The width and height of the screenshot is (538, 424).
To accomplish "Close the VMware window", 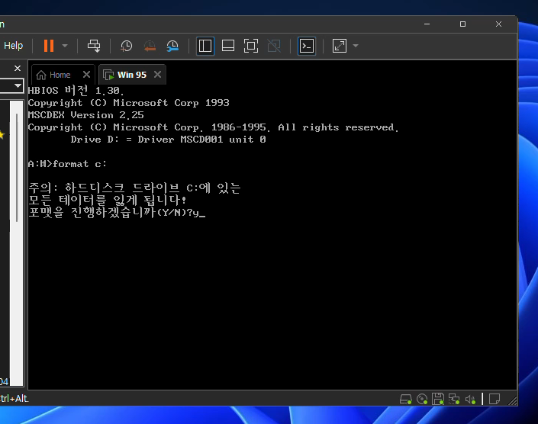I will point(498,24).
